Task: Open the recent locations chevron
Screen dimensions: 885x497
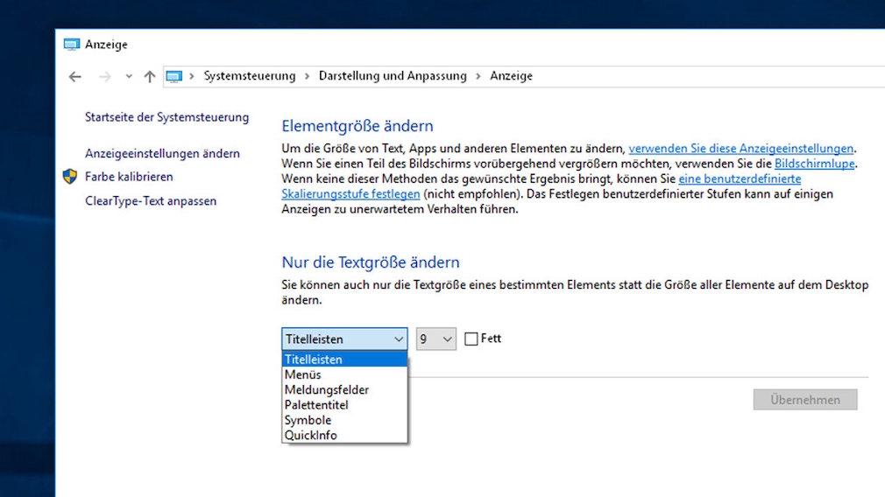Action: click(129, 77)
